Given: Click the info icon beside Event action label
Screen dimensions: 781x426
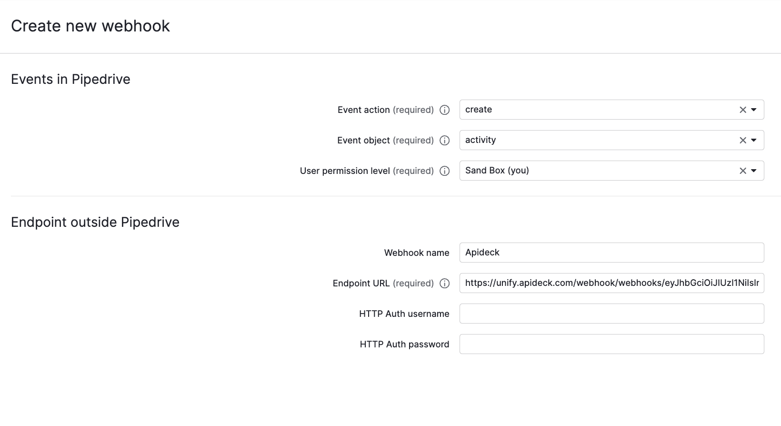Looking at the screenshot, I should click(x=444, y=110).
